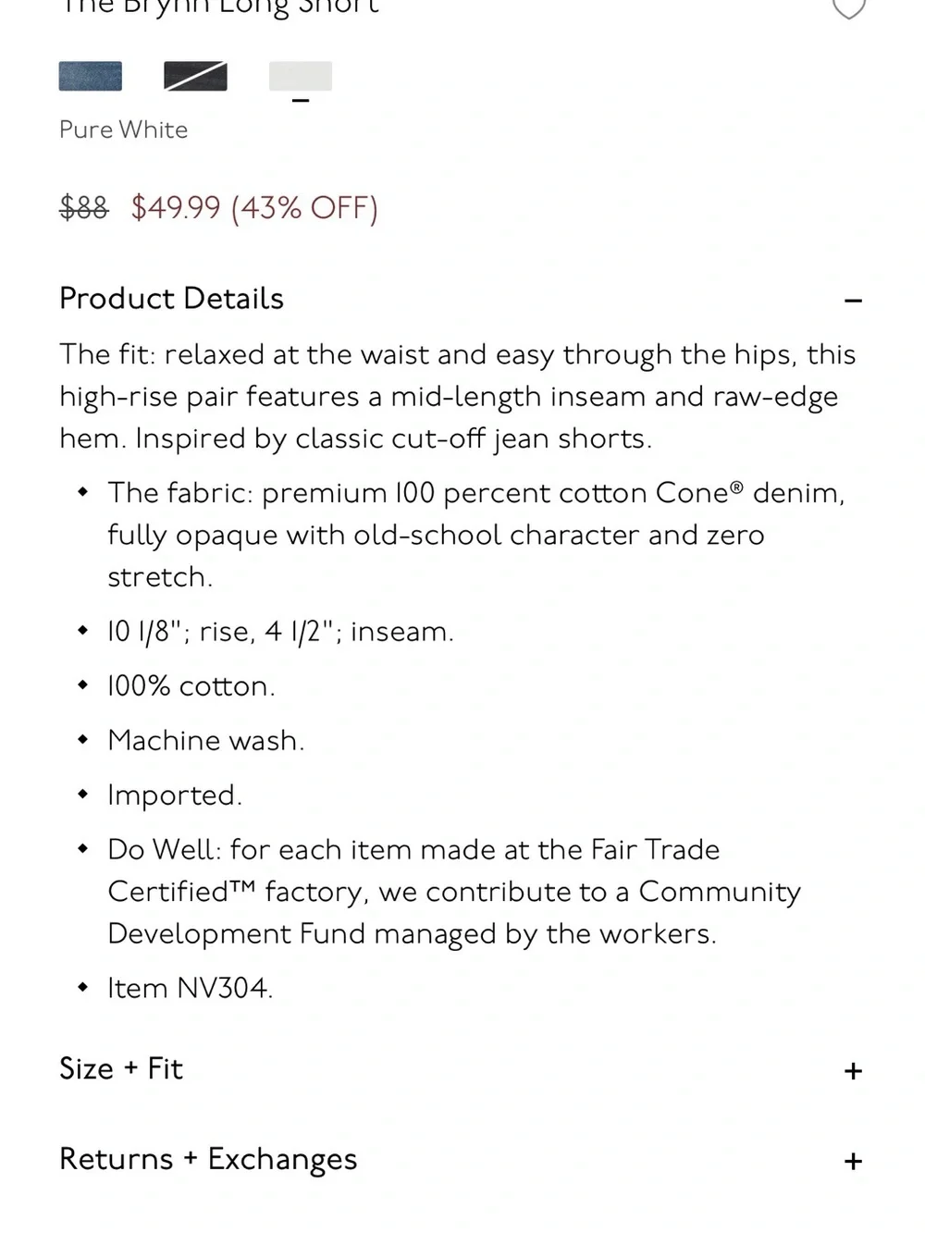Expand Size + Fit with the plus icon
Screen dimensions: 925x1233
click(x=853, y=1071)
